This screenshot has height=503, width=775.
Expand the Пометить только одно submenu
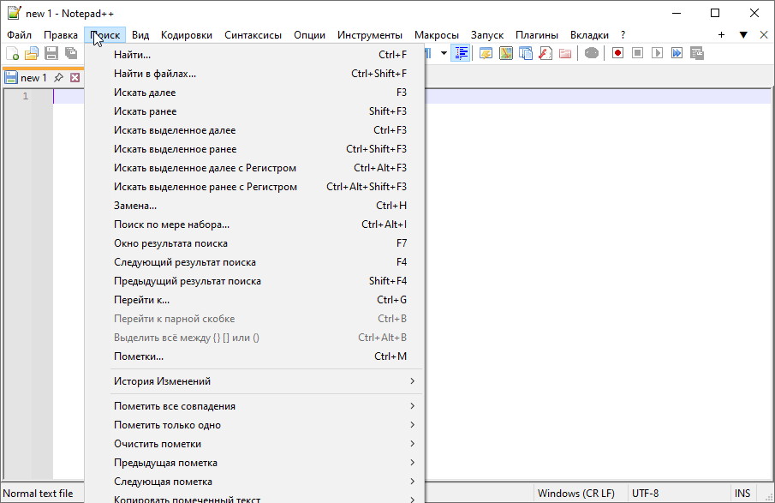[x=254, y=425]
